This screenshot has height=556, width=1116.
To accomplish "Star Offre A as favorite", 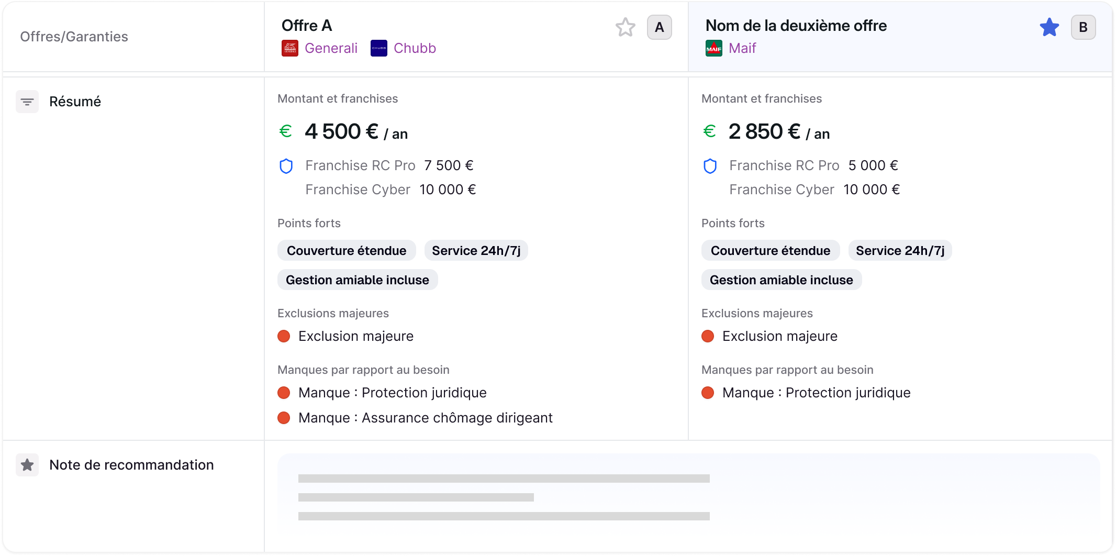I will [x=625, y=27].
